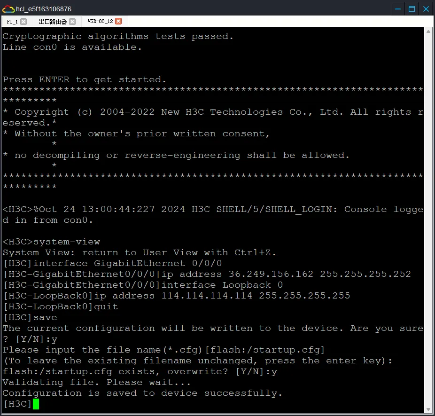Click the "System View: return to User View" line
The image size is (435, 416).
(139, 252)
